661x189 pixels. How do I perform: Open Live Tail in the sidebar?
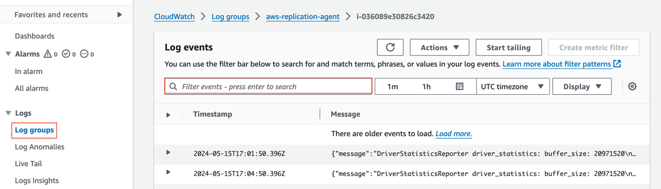28,164
